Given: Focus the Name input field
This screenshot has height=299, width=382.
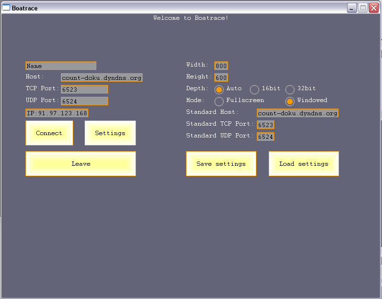Looking at the screenshot, I should pos(61,66).
